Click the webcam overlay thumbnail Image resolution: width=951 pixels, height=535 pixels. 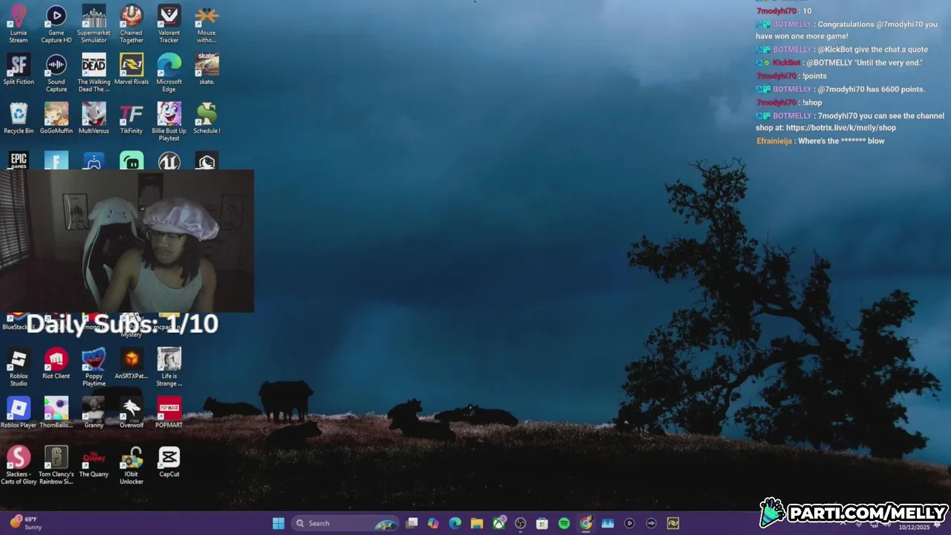127,241
